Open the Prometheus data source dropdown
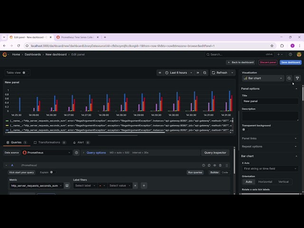 (x=47, y=153)
